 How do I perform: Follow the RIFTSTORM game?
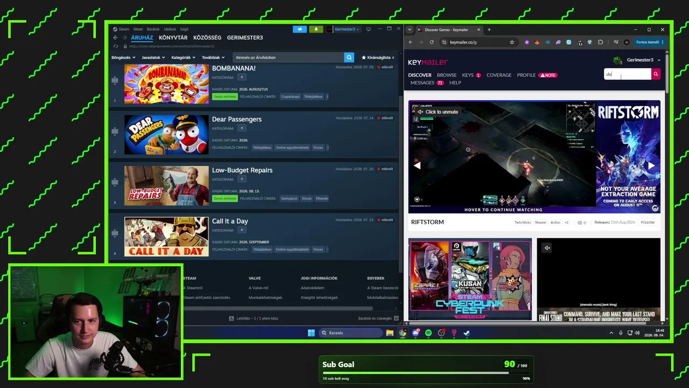(x=648, y=223)
